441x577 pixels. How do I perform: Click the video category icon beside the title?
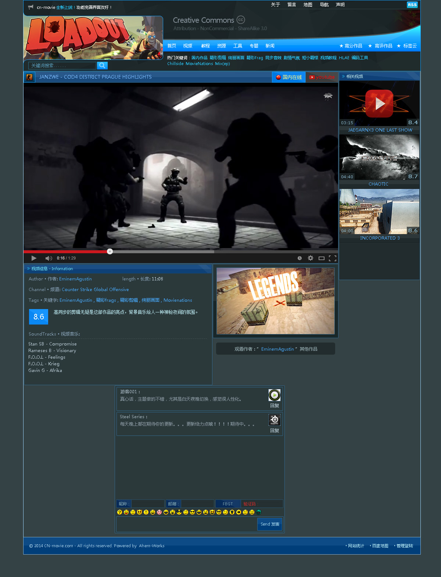pos(29,77)
